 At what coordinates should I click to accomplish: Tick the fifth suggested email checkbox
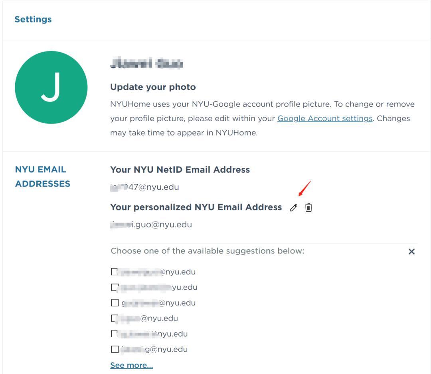(115, 334)
